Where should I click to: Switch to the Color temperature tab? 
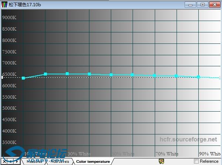coord(93,161)
